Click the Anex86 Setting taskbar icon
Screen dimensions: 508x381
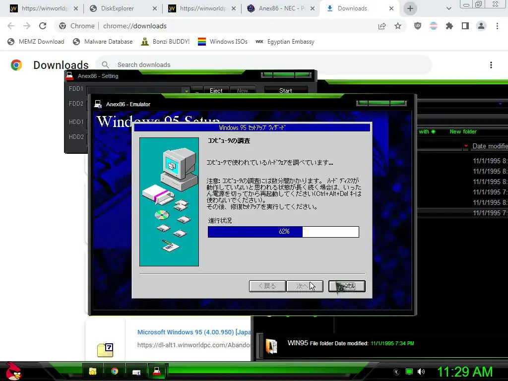[157, 371]
